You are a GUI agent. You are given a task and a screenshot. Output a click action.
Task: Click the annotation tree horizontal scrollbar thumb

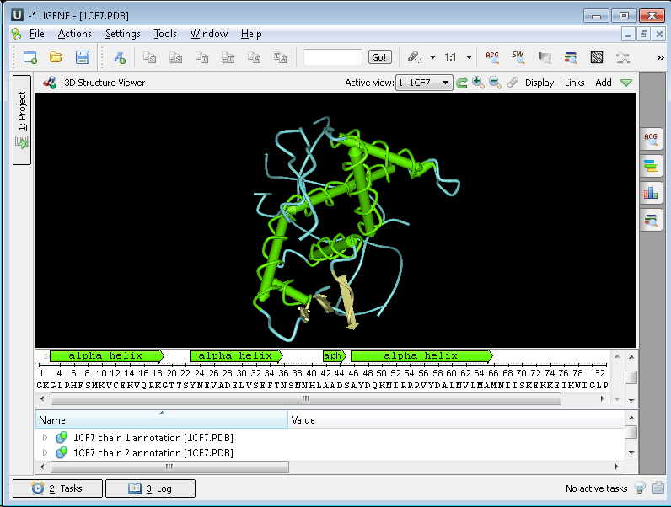pyautogui.click(x=169, y=467)
